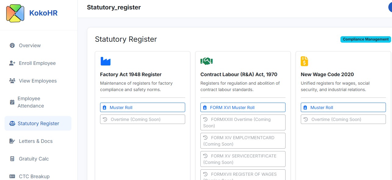Viewport: 392px width, 180px height.
Task: Click the KokoHR colorful logo icon
Action: click(x=15, y=13)
